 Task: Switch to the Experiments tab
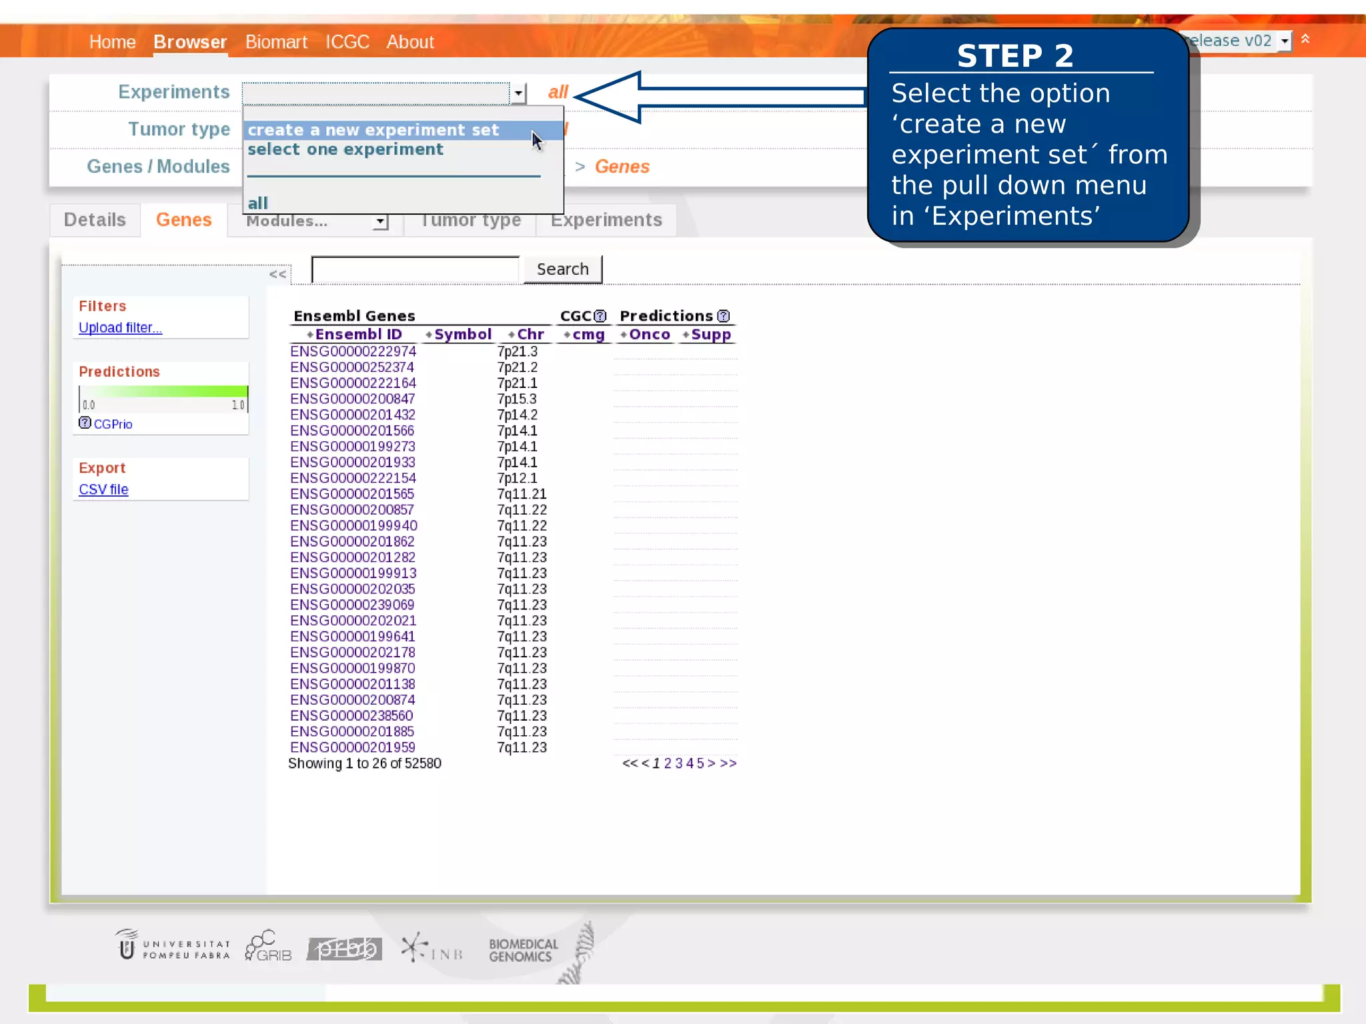coord(606,220)
